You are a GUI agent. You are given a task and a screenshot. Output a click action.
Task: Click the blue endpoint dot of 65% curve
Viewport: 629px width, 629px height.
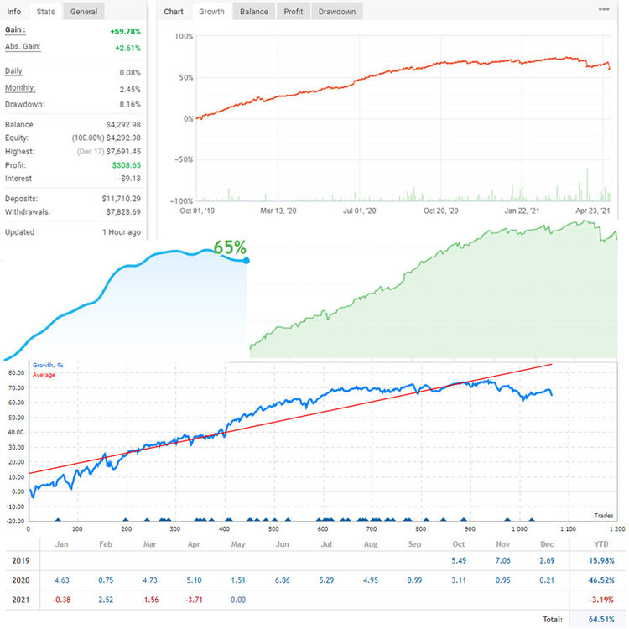click(x=247, y=261)
